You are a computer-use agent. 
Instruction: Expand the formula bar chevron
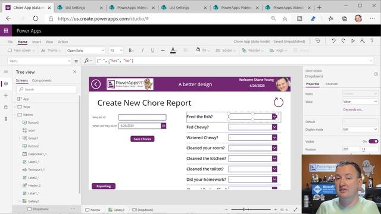371,61
